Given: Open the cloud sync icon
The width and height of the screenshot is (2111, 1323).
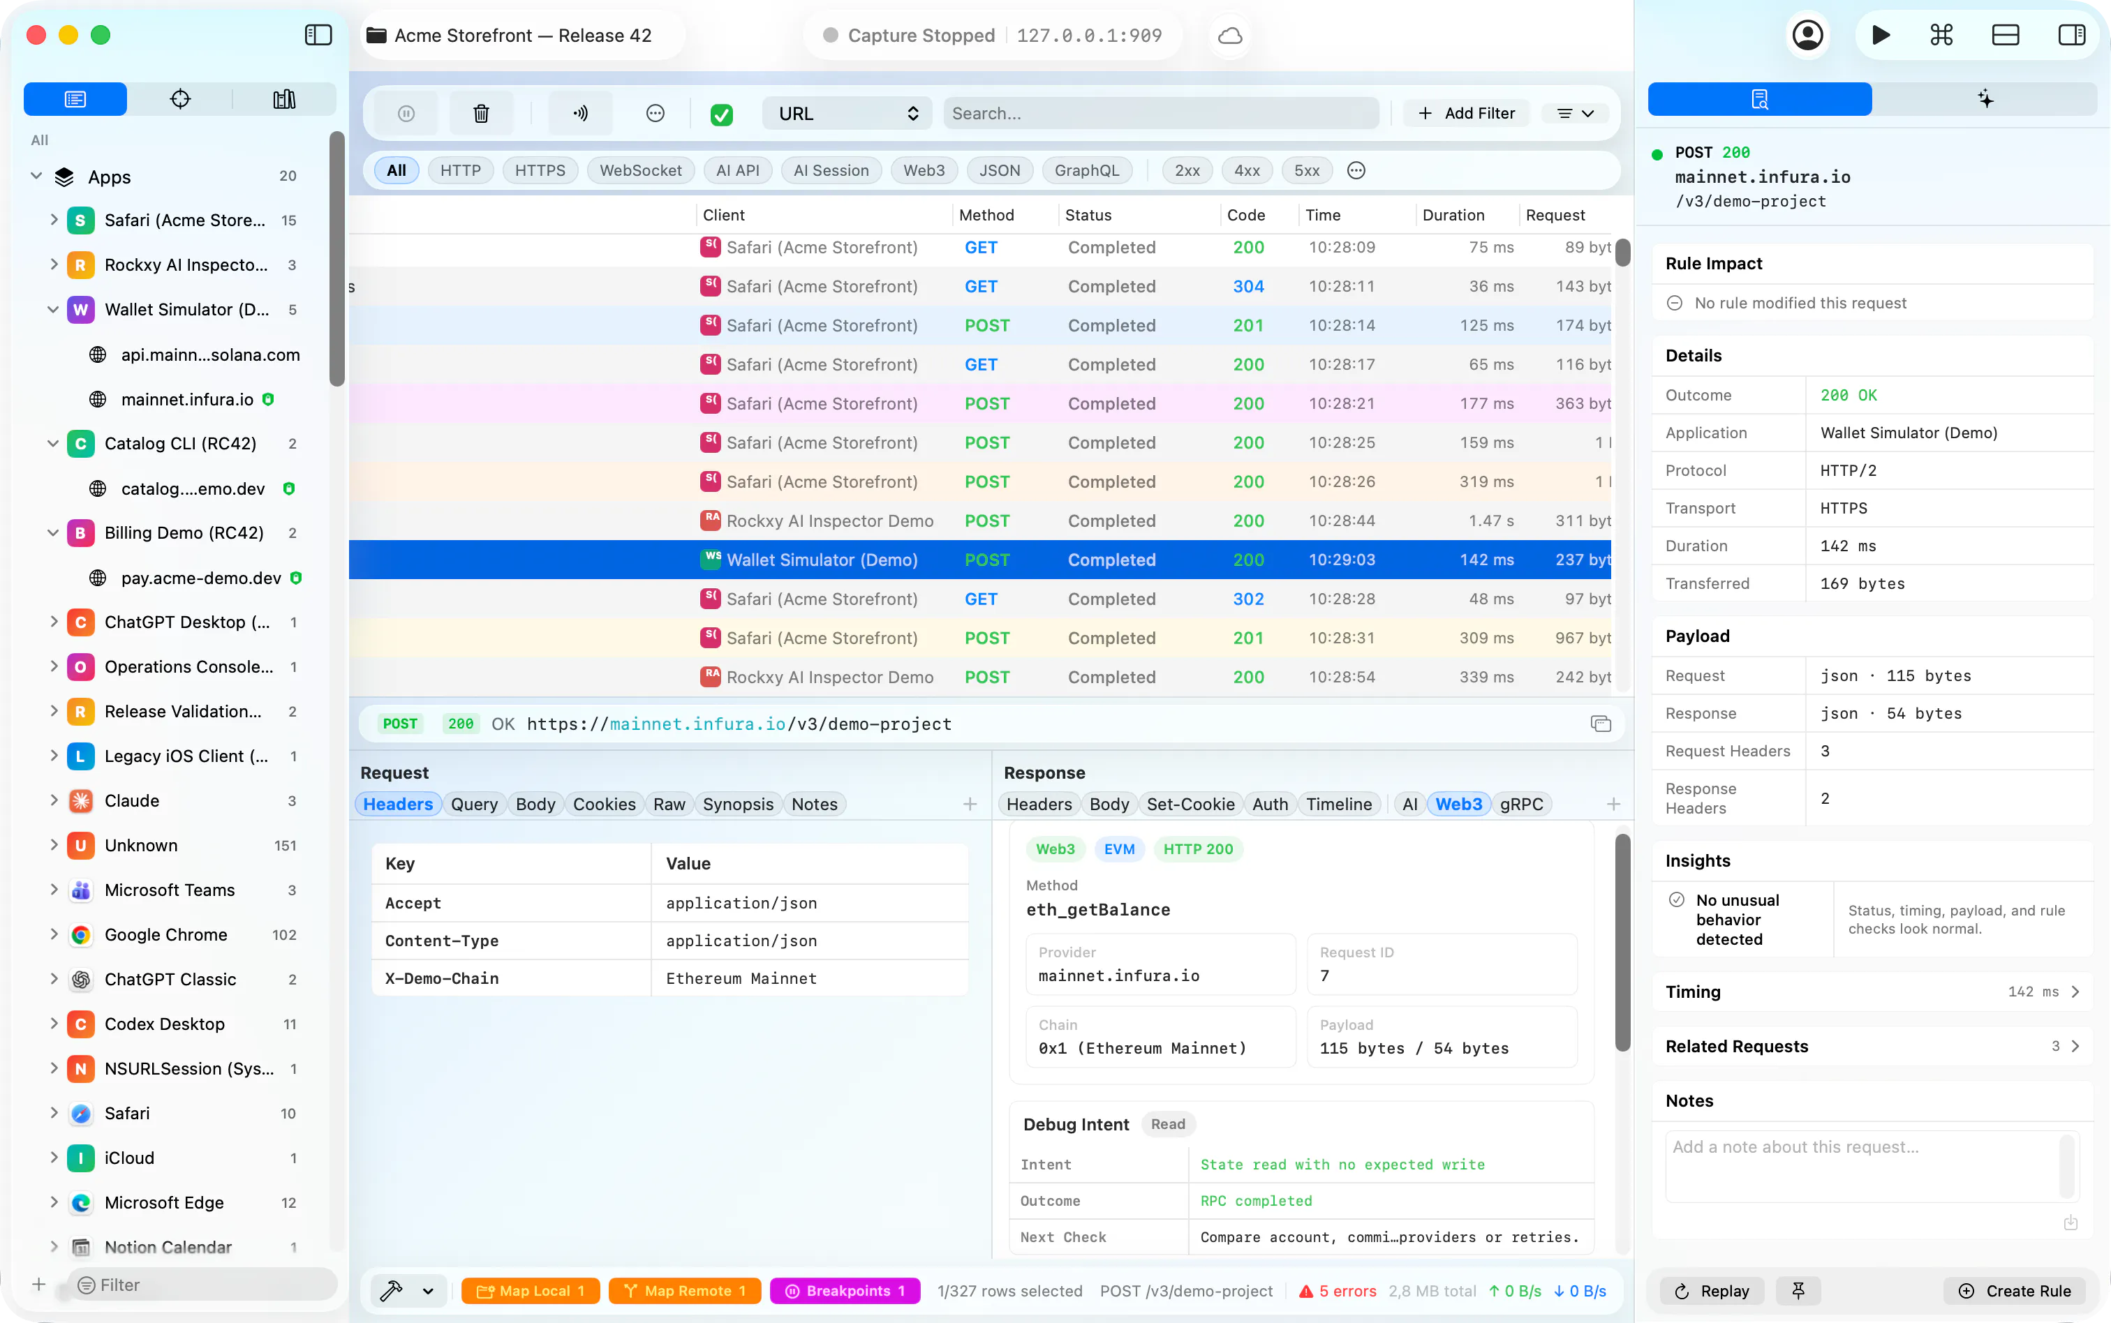Looking at the screenshot, I should pyautogui.click(x=1229, y=36).
